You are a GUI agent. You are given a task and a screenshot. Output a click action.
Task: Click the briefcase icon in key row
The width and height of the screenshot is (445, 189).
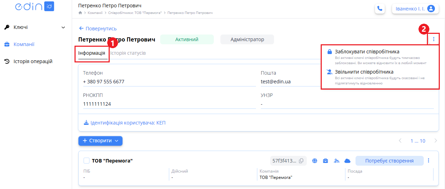(326, 161)
